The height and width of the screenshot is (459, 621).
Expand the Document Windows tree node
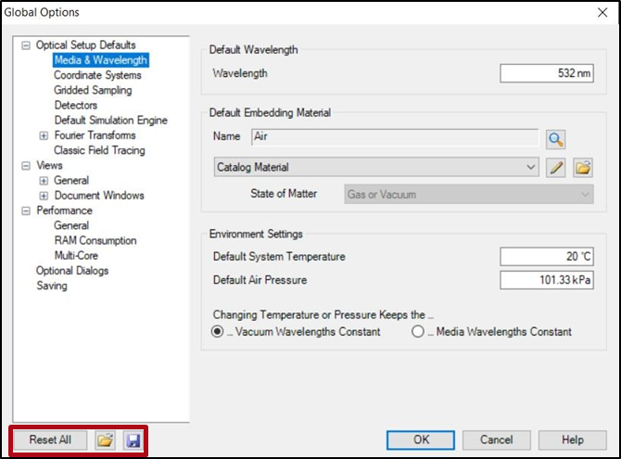tap(44, 196)
